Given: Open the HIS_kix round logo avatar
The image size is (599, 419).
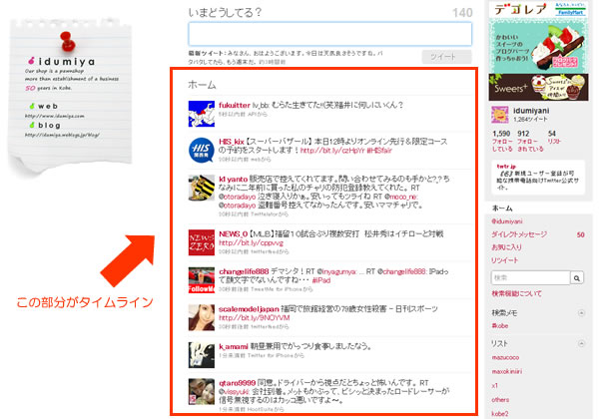Looking at the screenshot, I should 202,151.
